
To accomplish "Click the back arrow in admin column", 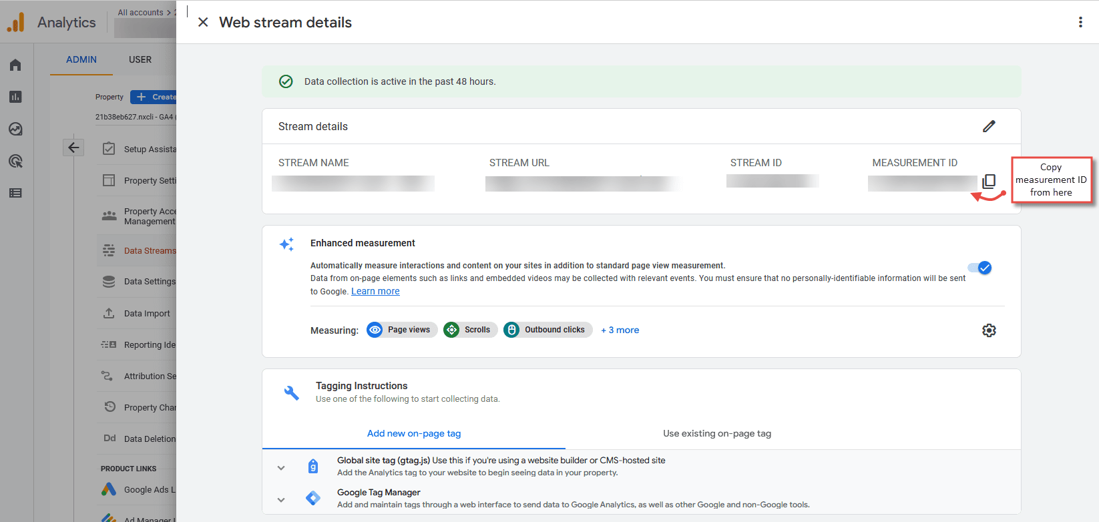I will click(73, 148).
